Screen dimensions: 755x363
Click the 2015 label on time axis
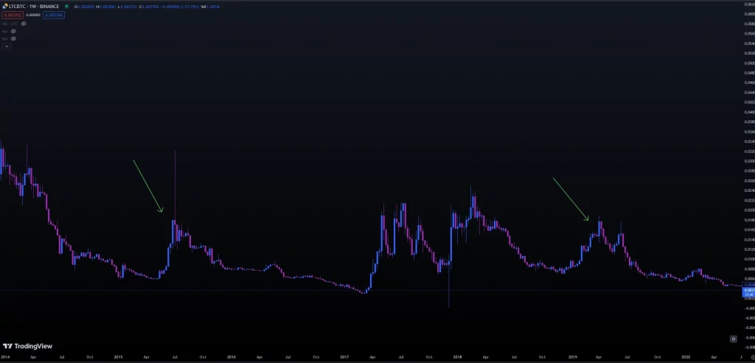point(119,357)
